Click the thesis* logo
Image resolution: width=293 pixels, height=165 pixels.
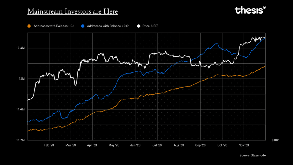(250, 10)
